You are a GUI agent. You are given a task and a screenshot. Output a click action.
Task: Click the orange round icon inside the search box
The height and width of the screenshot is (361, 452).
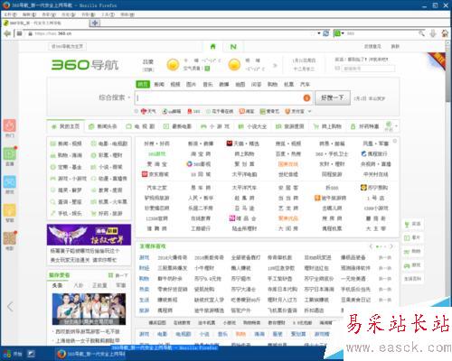pos(306,97)
